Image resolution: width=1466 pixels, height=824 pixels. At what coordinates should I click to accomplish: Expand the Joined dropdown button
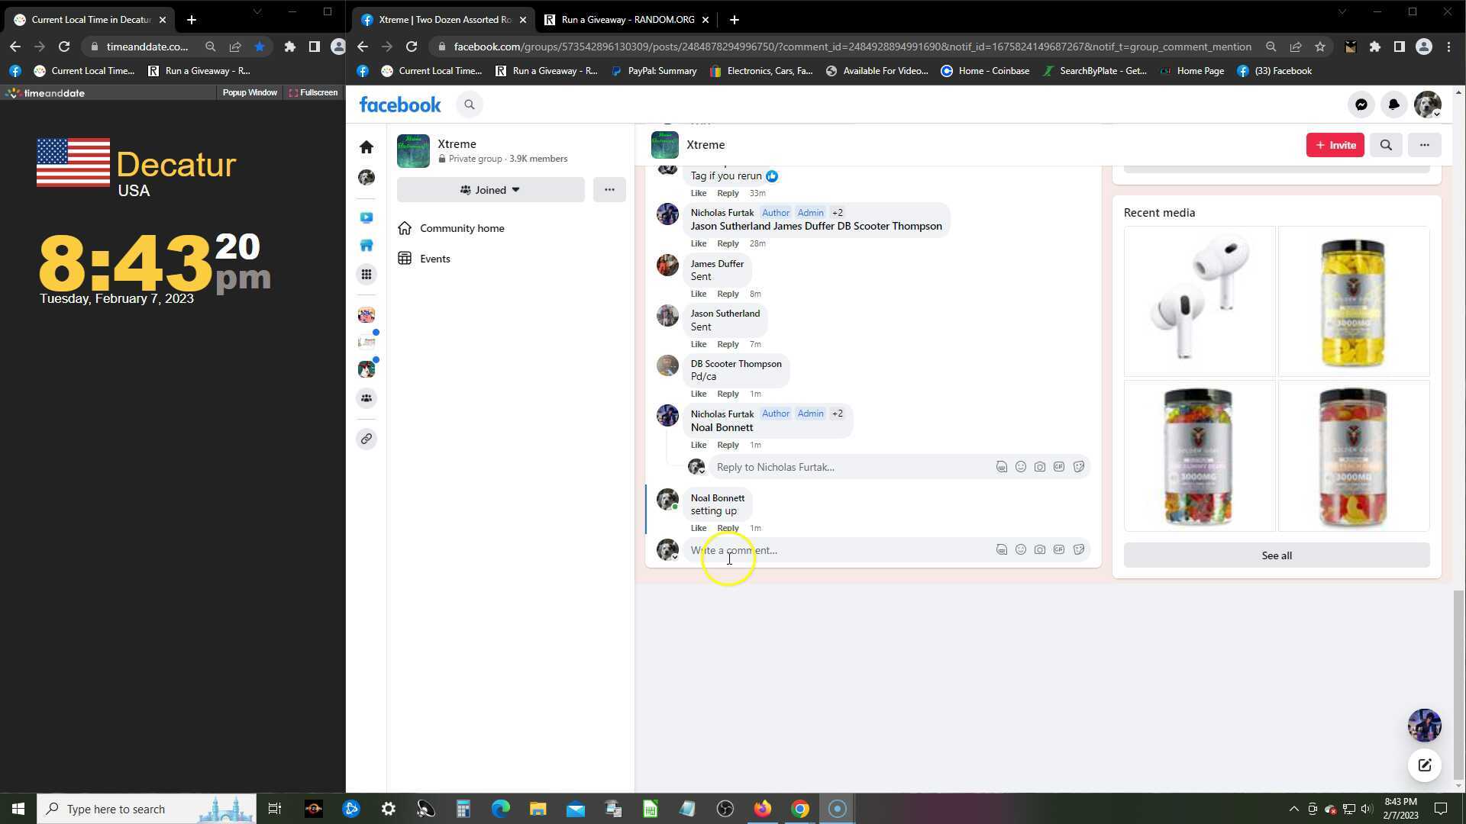pos(490,190)
